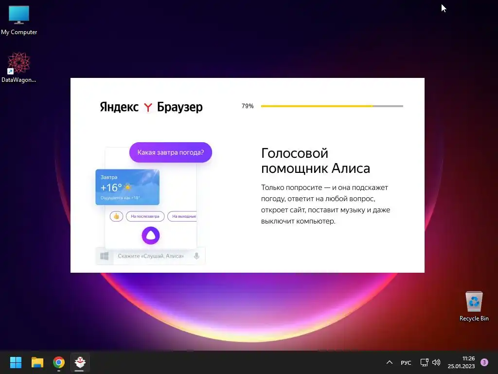Click the 'Голосовой помощник Алиса' heading
498x374 pixels.
(315, 161)
